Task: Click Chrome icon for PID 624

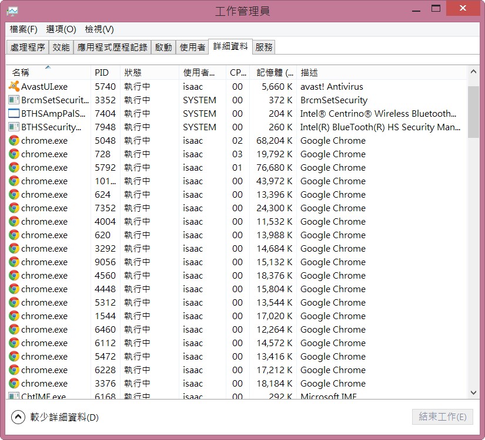Action: pyautogui.click(x=14, y=195)
